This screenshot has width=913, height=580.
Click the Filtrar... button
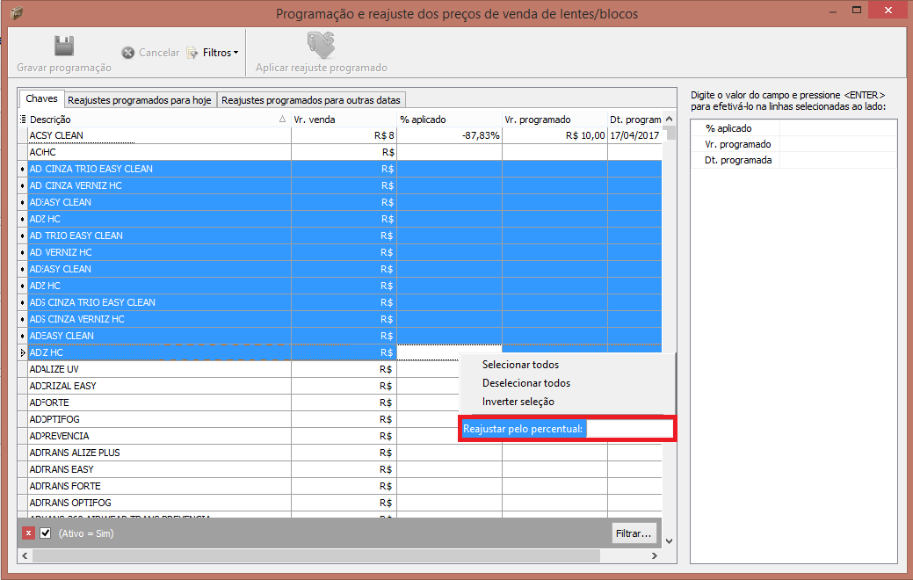[634, 533]
